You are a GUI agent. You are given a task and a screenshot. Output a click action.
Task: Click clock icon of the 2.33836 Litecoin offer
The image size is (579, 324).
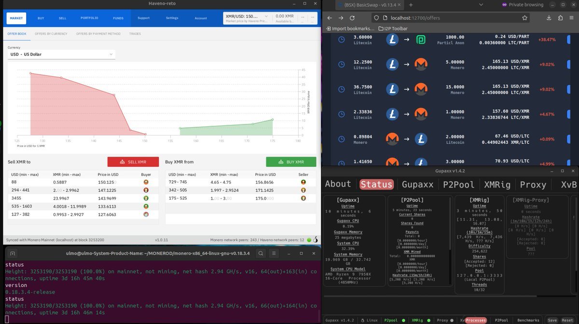pyautogui.click(x=341, y=114)
